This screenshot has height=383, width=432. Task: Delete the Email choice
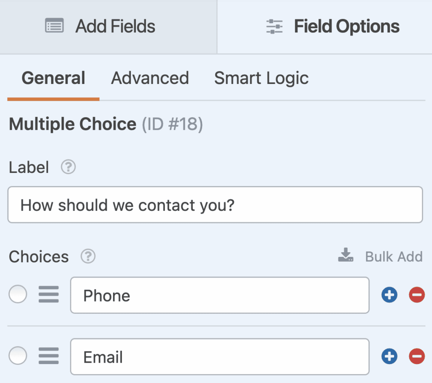click(416, 356)
